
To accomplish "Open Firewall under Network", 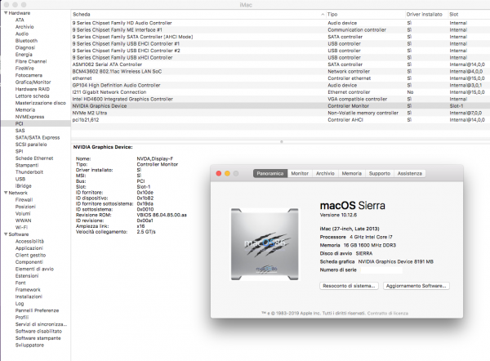I will click(x=24, y=200).
